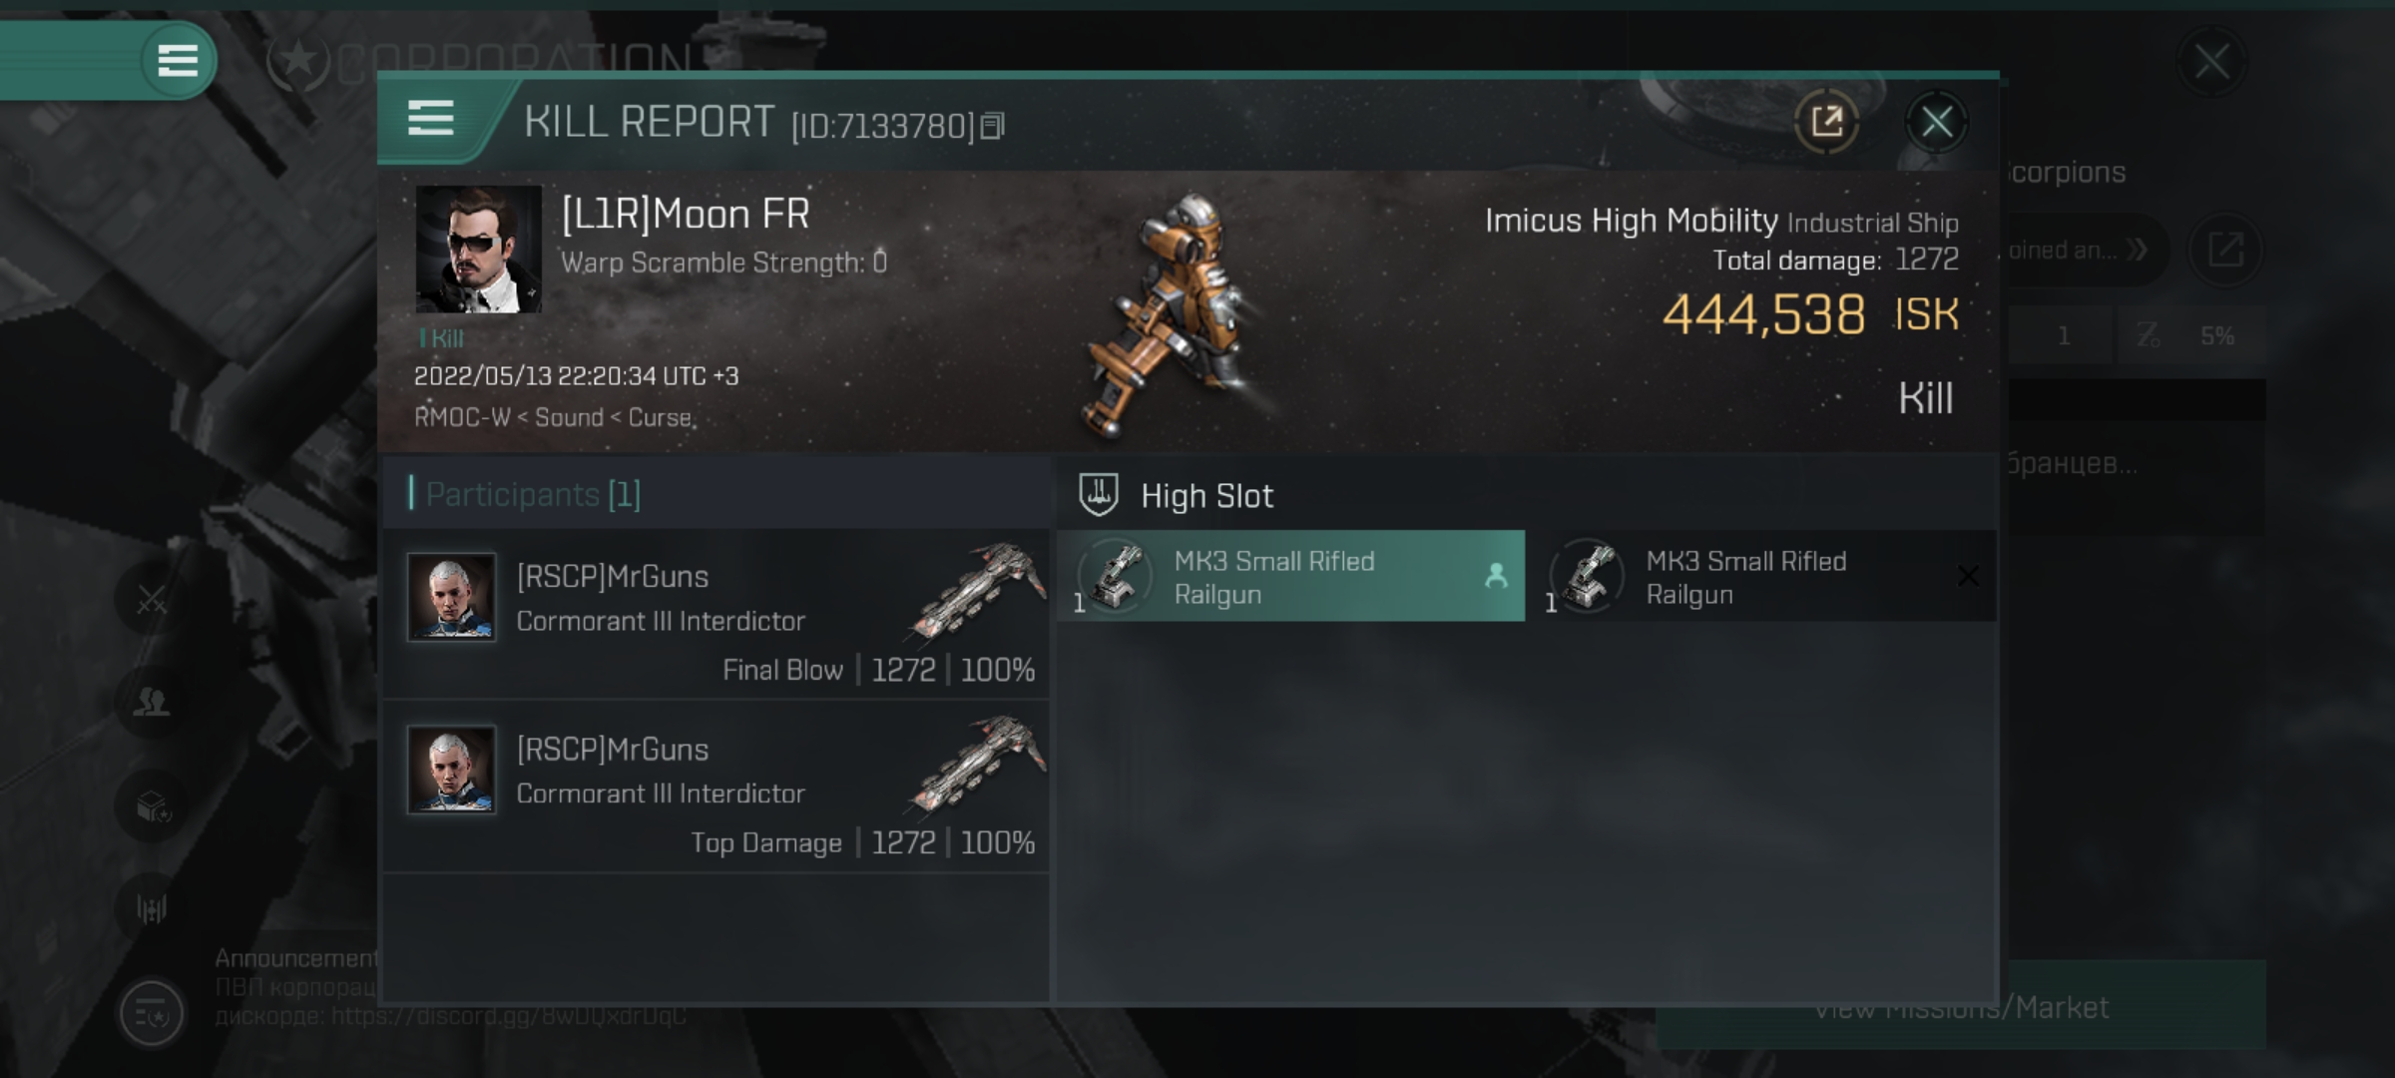Click View Missions/Market button
This screenshot has width=2395, height=1078.
(1970, 1011)
